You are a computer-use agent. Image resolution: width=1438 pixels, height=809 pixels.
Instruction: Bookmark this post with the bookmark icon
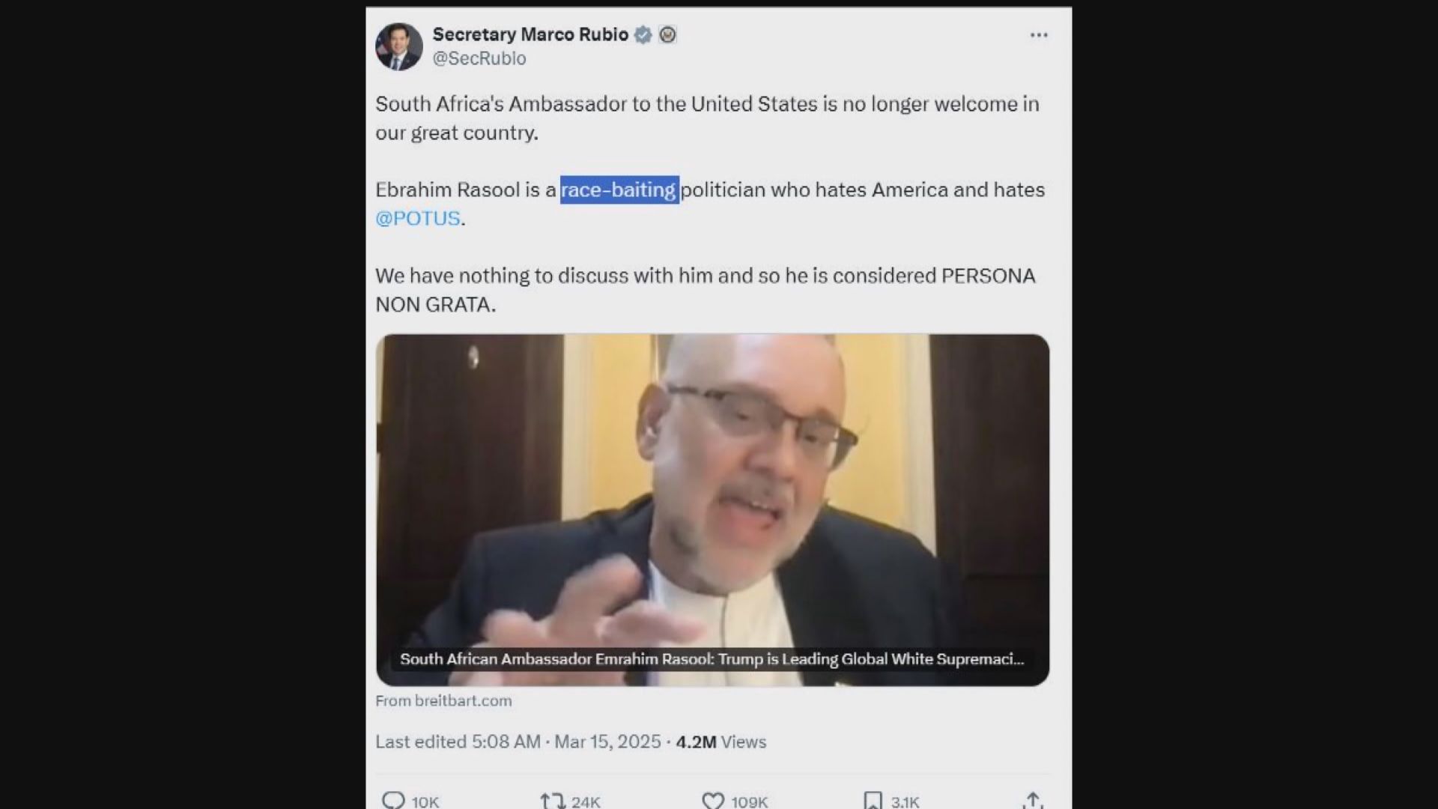tap(873, 800)
